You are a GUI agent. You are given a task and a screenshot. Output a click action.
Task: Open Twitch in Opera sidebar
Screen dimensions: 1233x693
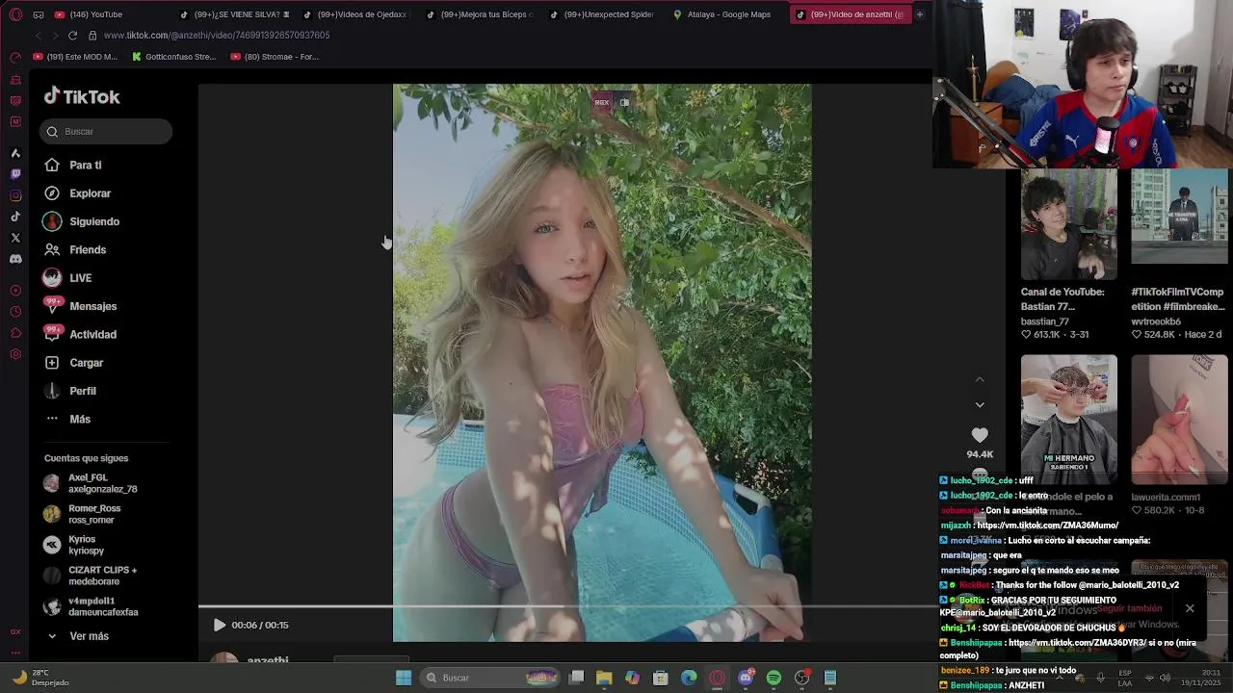pos(15,174)
